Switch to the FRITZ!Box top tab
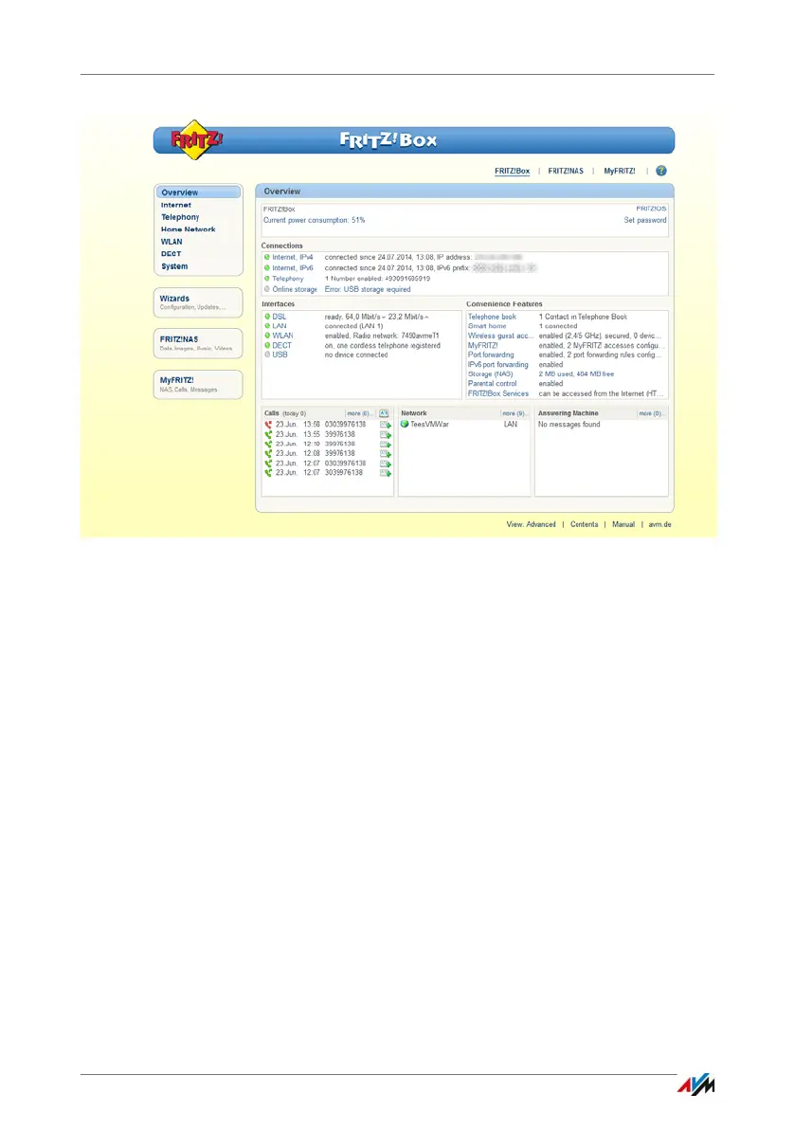Image resolution: width=794 pixels, height=1130 pixels. click(513, 172)
